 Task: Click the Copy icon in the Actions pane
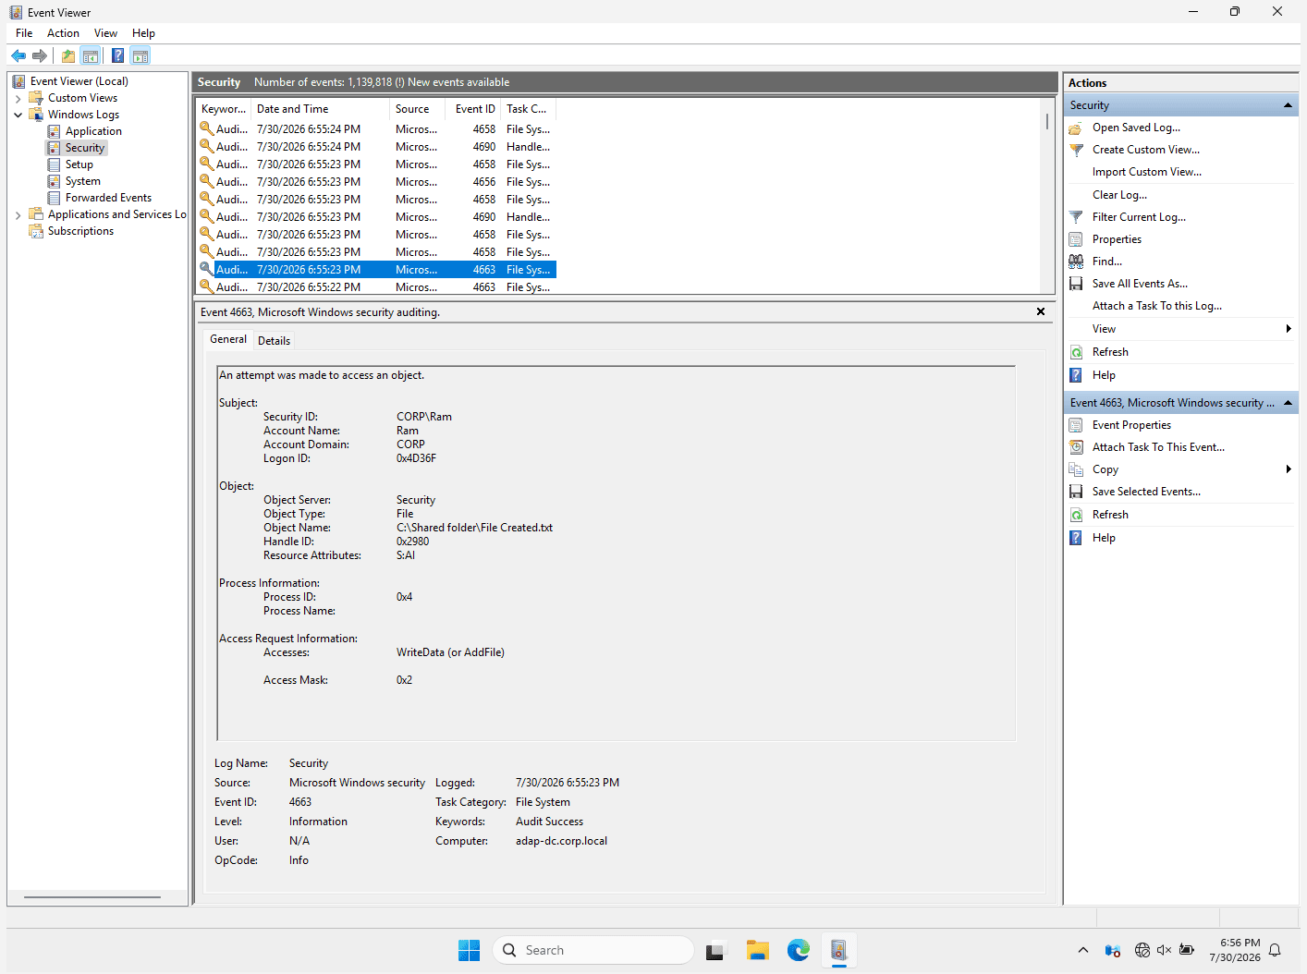[x=1076, y=469]
